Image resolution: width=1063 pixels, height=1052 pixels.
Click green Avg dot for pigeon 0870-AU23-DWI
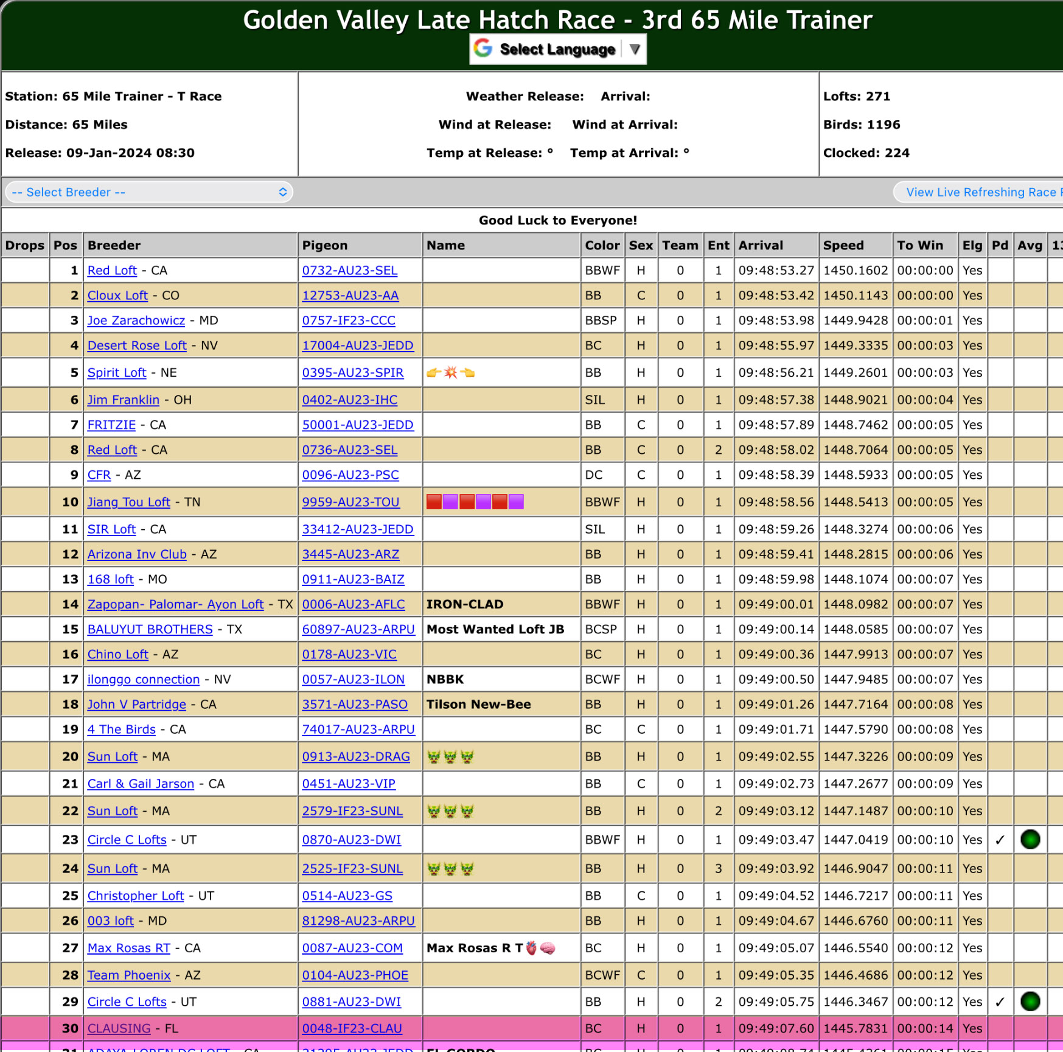tap(1030, 840)
